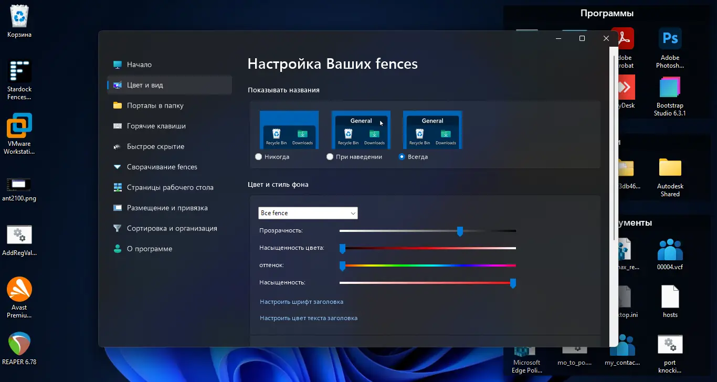Click the icon beside Цвет и вид
Viewport: 717px width, 382px height.
pyautogui.click(x=118, y=85)
